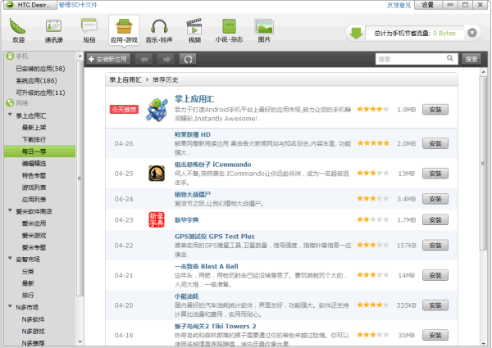Click the refresh icon in toolbar

(188, 59)
